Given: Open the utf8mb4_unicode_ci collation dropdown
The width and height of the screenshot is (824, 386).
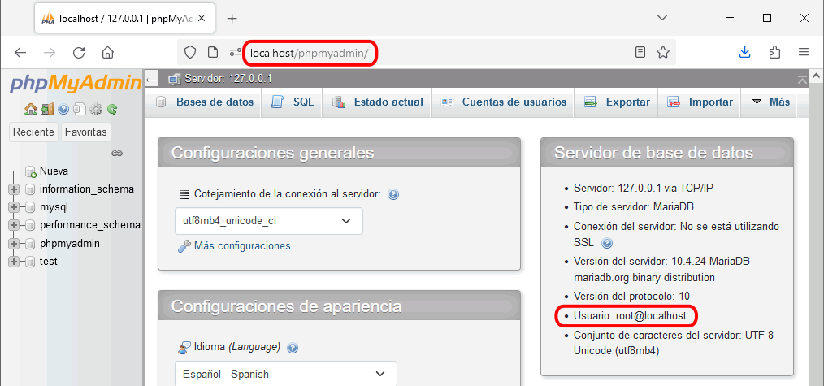Looking at the screenshot, I should point(269,221).
